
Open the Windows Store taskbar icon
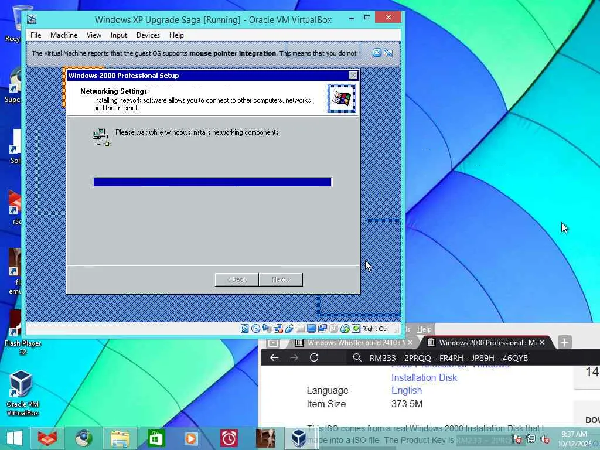pos(156,438)
